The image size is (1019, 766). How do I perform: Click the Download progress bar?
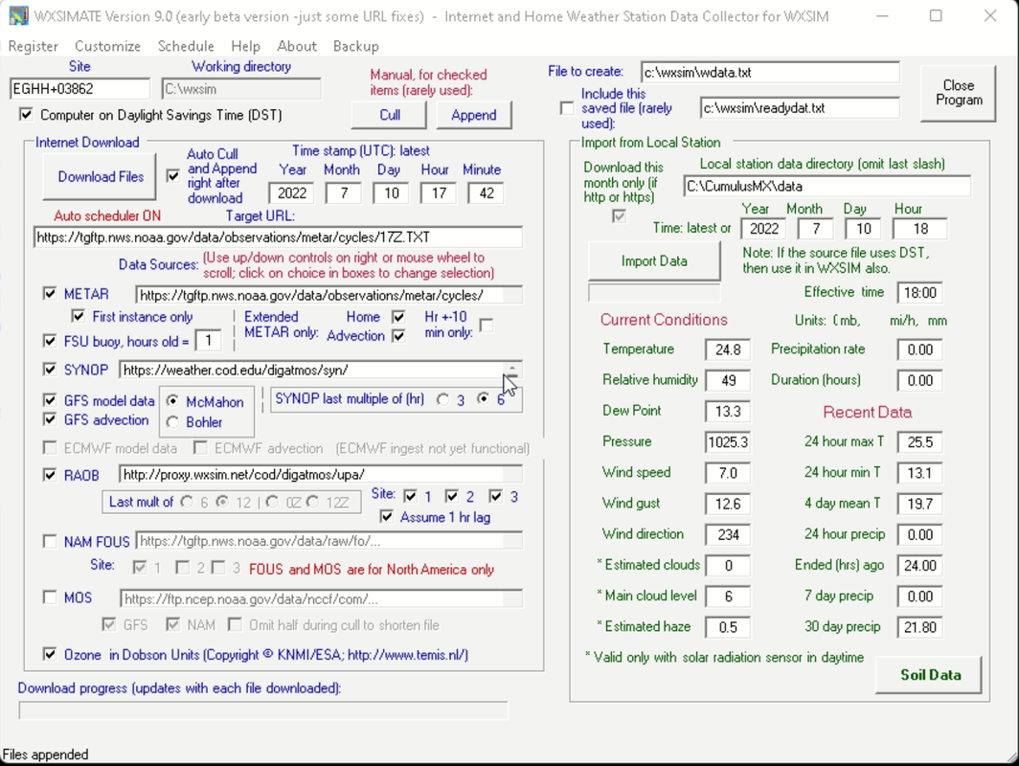pos(263,710)
